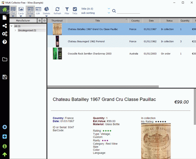Screen dimensions: 196x159
Task: Create new document from sidebar icon
Action: 5,18
